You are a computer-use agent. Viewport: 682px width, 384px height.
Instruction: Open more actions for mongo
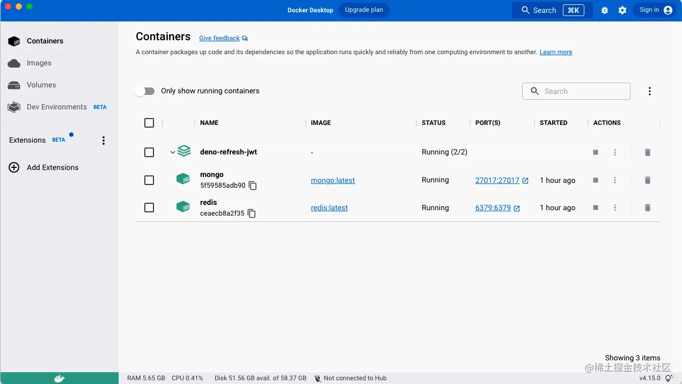click(x=615, y=180)
